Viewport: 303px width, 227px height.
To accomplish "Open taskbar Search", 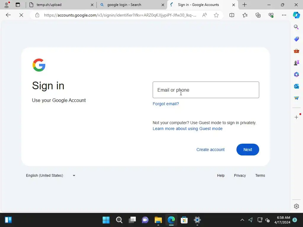I will point(119,220).
